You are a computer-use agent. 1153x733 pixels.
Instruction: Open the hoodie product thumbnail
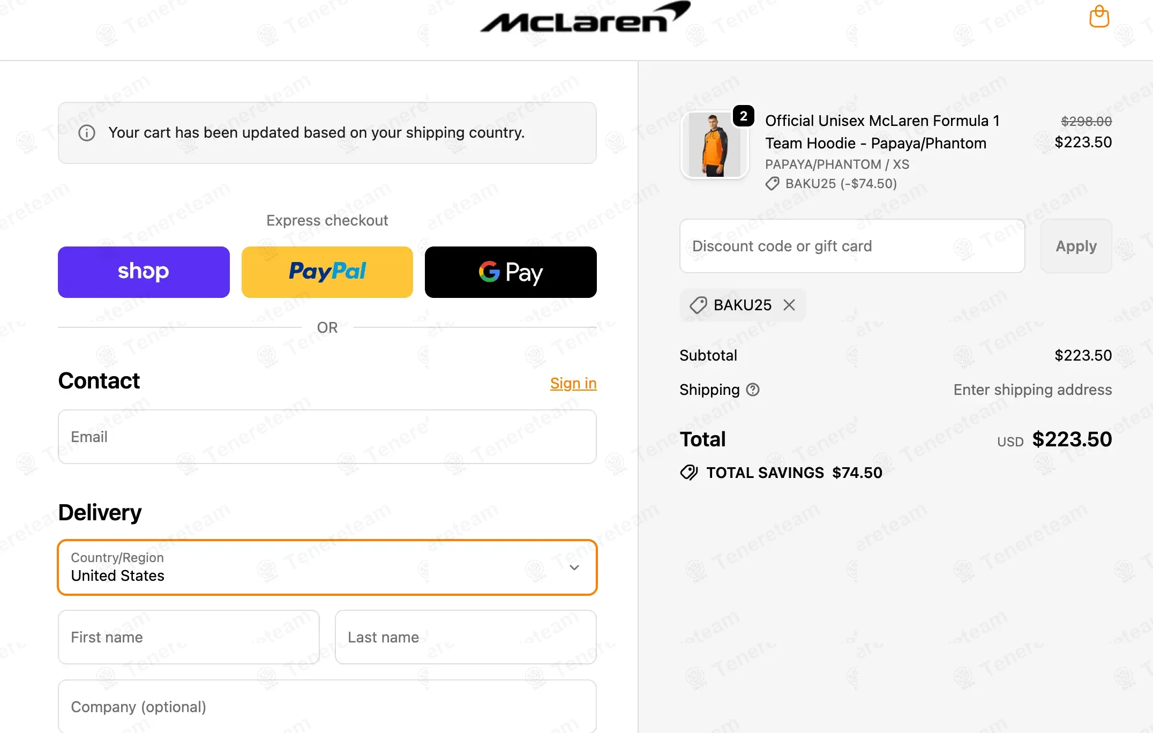pos(714,145)
